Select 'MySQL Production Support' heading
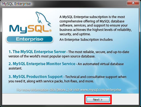 (x=38, y=77)
